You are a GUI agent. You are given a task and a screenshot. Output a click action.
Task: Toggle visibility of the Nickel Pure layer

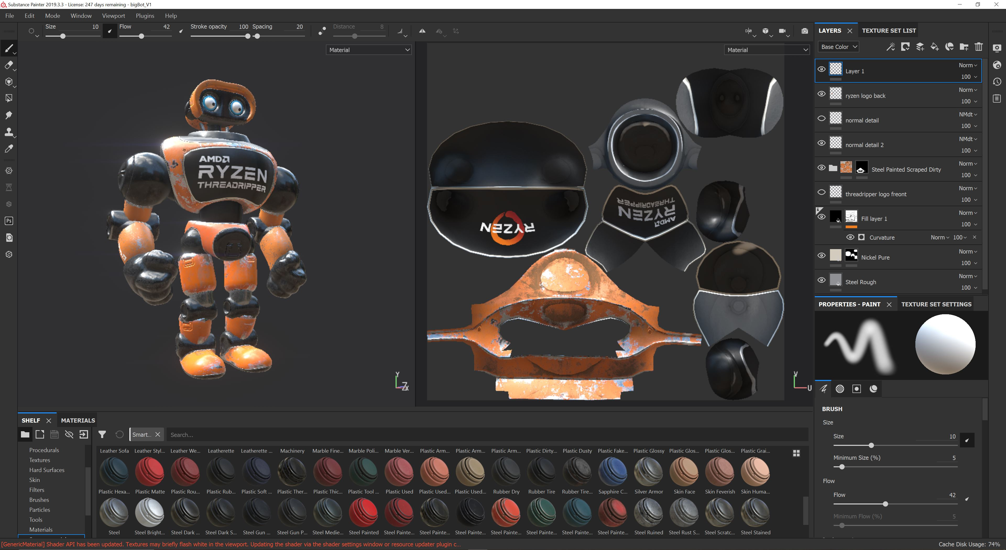[822, 255]
